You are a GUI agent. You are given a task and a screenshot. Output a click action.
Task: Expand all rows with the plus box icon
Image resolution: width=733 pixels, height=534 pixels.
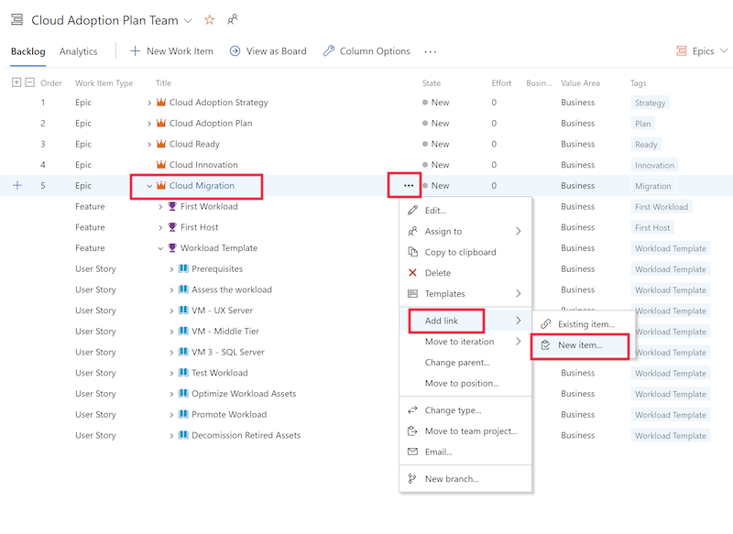[x=16, y=82]
